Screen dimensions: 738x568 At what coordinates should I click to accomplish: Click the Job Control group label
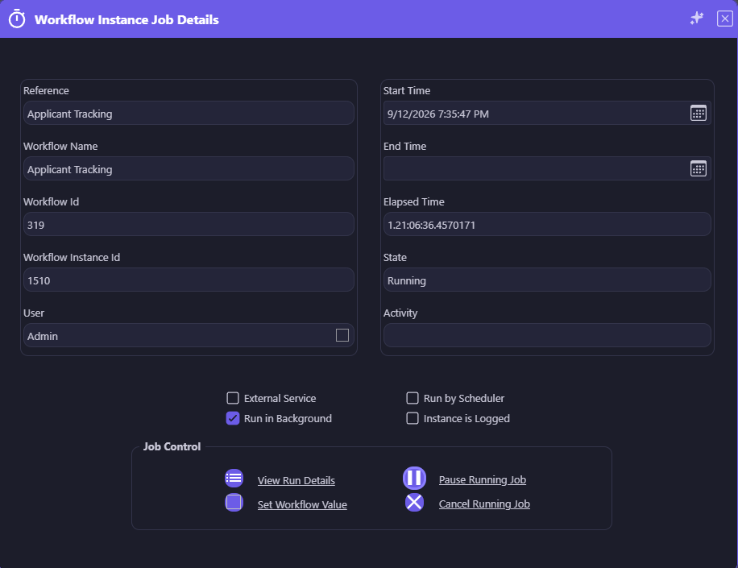tap(172, 446)
